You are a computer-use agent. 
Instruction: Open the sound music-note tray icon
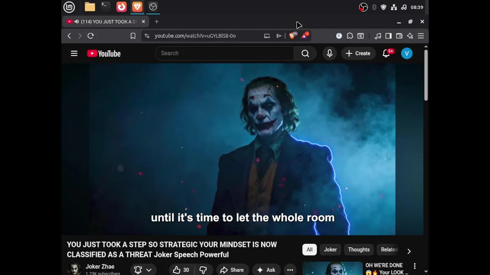pos(404,7)
